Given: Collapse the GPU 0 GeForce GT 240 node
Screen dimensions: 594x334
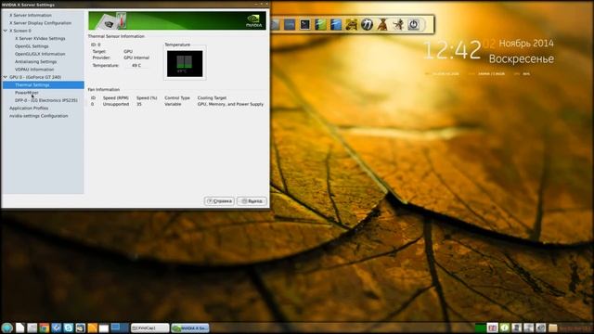Looking at the screenshot, I should tap(6, 77).
